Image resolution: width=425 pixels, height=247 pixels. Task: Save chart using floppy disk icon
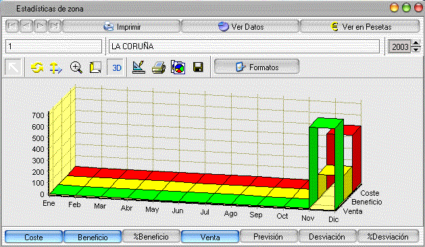(198, 67)
